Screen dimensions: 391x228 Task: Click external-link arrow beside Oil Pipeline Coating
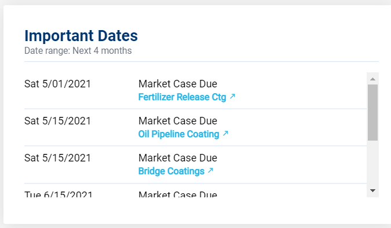click(225, 133)
